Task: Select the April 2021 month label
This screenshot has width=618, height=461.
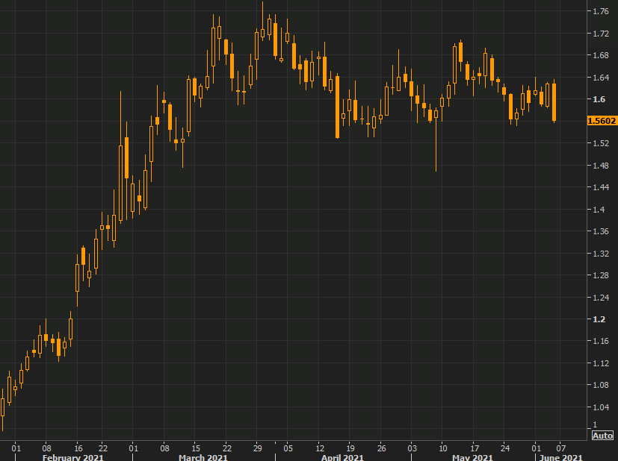Action: click(342, 457)
